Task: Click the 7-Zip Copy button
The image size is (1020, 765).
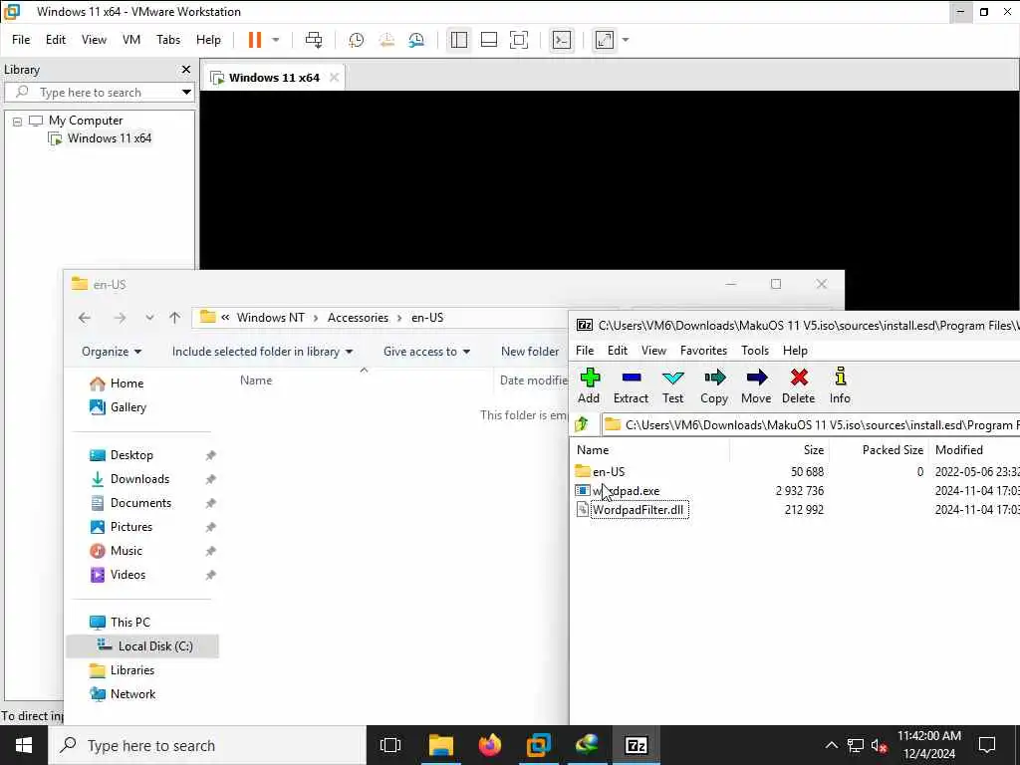Action: 713,385
